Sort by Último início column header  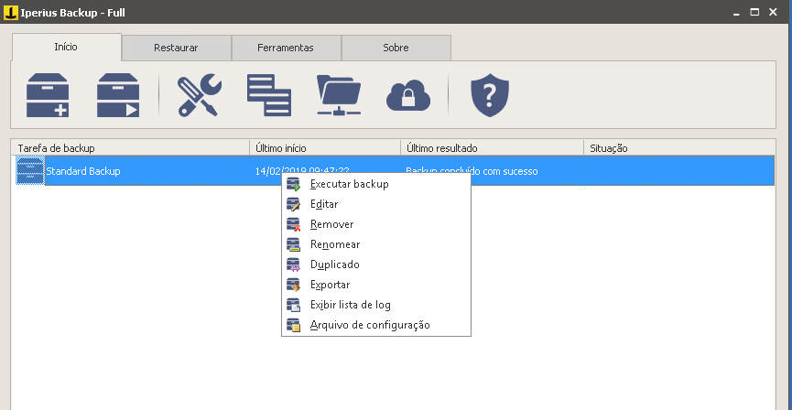(325, 148)
